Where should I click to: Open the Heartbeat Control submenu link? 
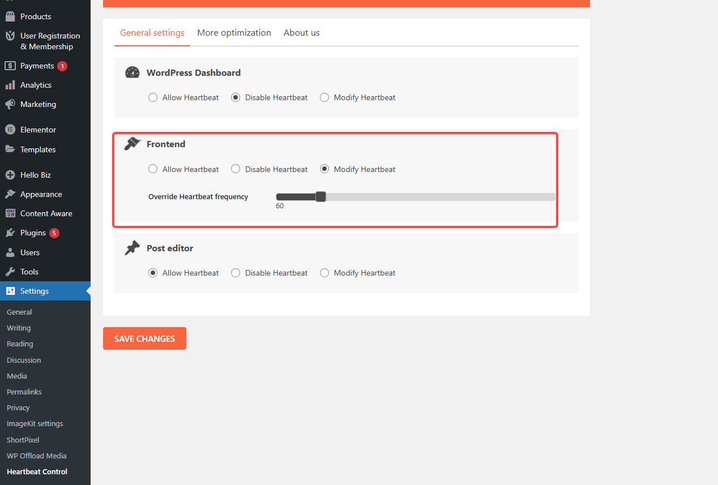37,471
